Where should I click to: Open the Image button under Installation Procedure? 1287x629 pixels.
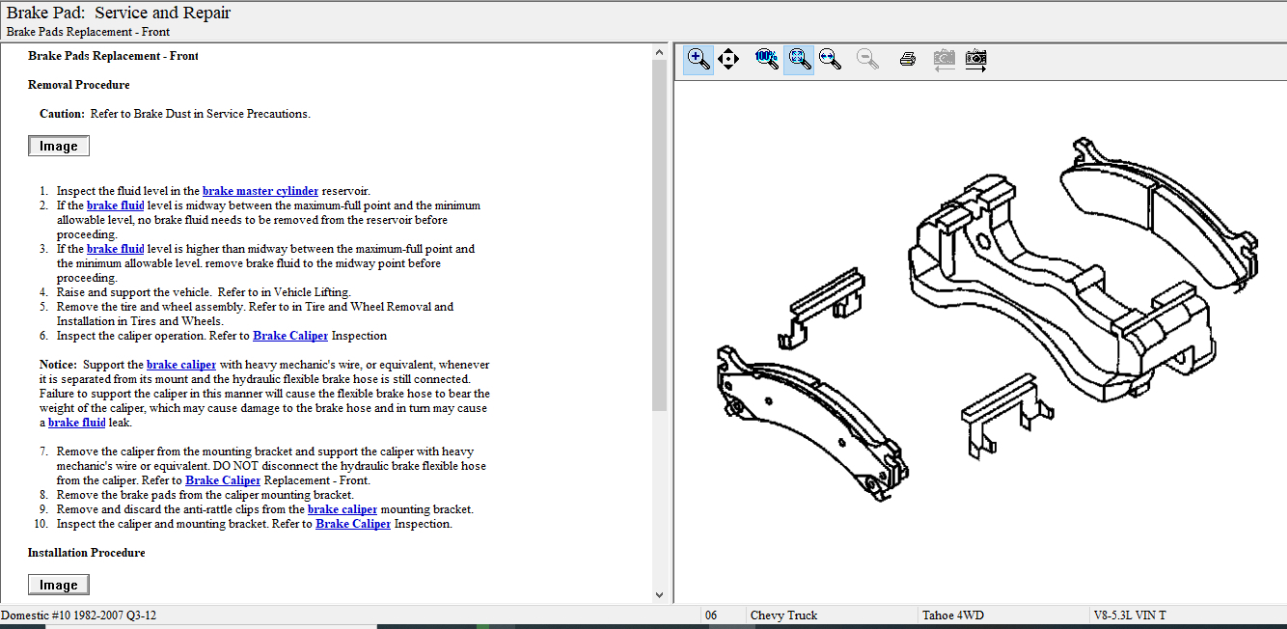[x=59, y=585]
